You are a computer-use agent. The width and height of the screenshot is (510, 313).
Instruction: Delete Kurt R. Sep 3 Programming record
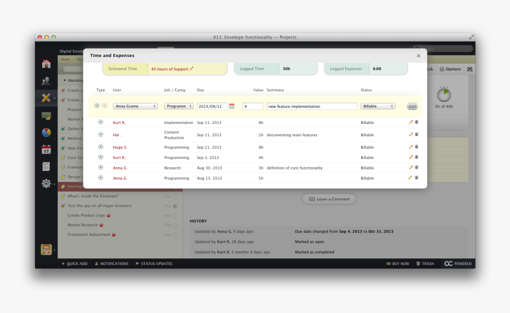pyautogui.click(x=416, y=157)
